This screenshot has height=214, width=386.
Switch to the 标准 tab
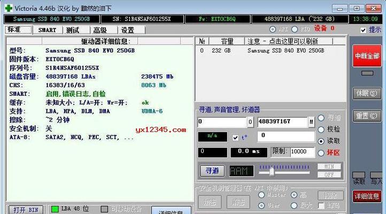19,30
